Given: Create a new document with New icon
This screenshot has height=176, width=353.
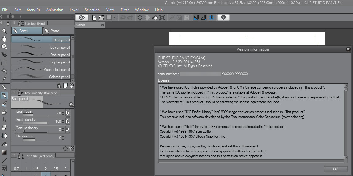Looking at the screenshot, I should click(x=94, y=17).
